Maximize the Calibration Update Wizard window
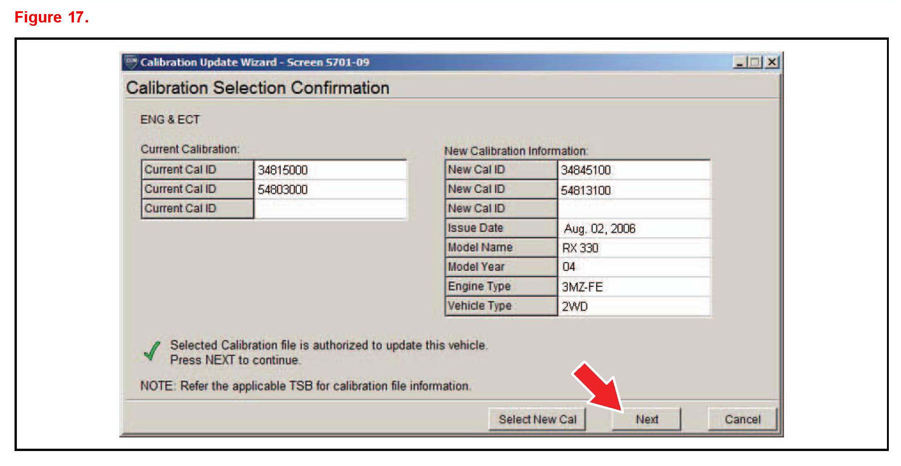Screen dimensions: 901x466 click(755, 62)
